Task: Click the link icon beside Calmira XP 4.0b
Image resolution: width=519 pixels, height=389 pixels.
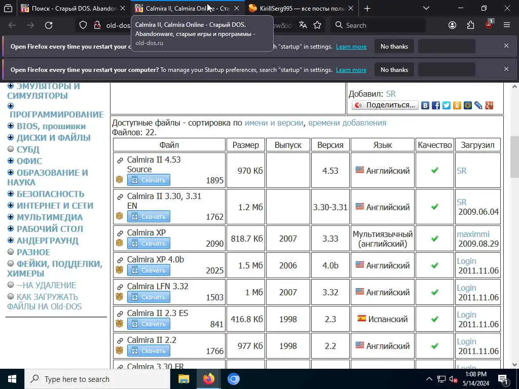Action: point(120,260)
